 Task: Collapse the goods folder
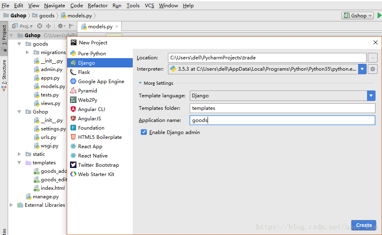[x=19, y=44]
